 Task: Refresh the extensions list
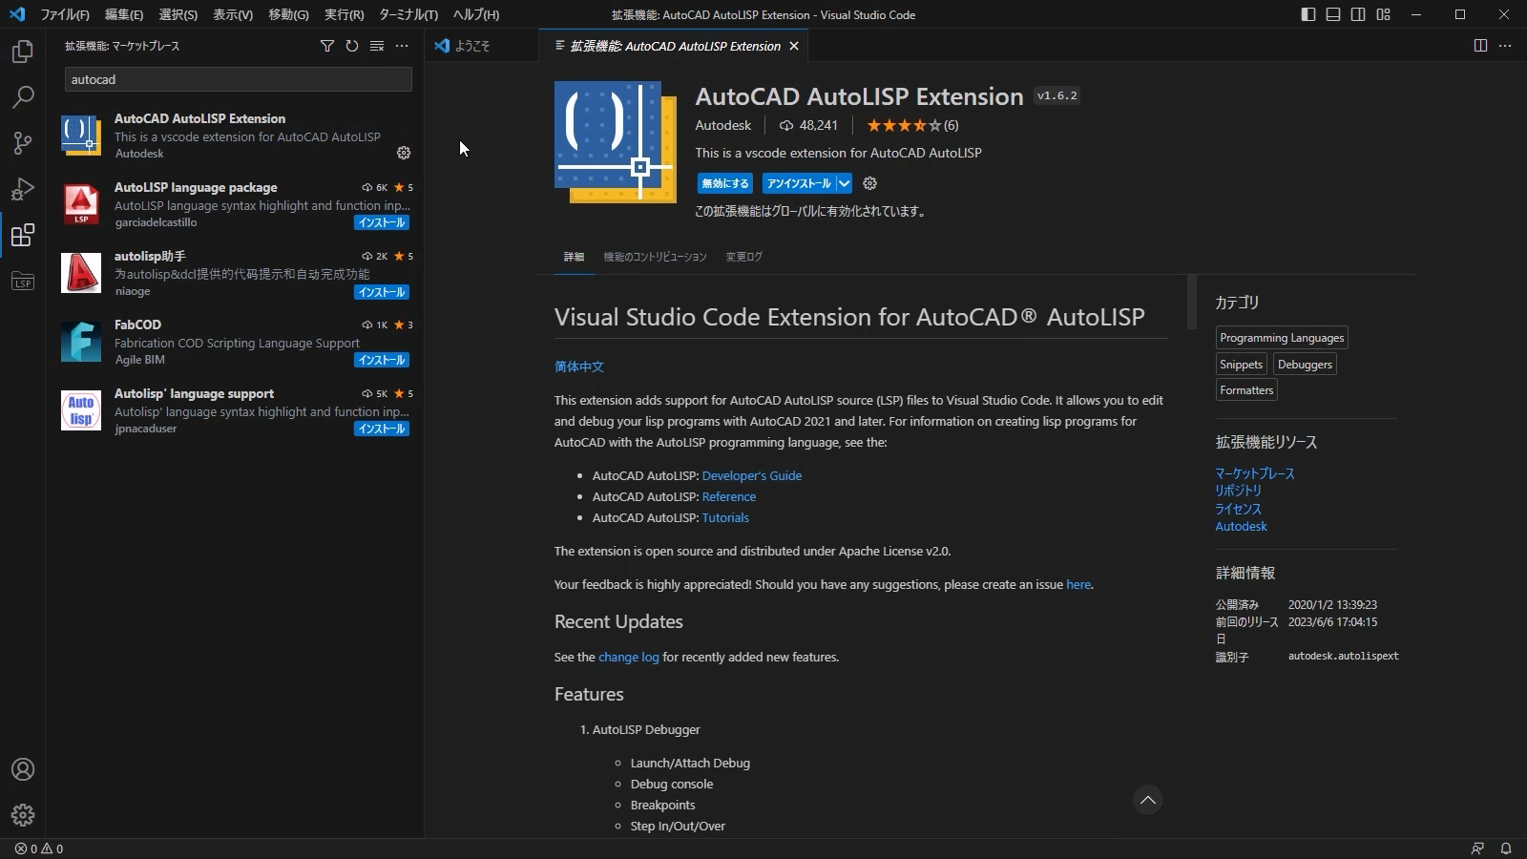pyautogui.click(x=352, y=46)
